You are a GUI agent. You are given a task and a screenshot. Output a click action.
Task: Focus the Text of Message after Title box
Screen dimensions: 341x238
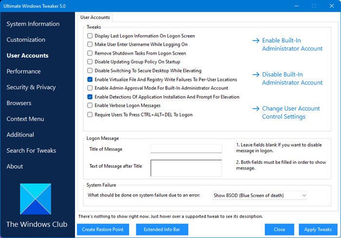click(186, 167)
